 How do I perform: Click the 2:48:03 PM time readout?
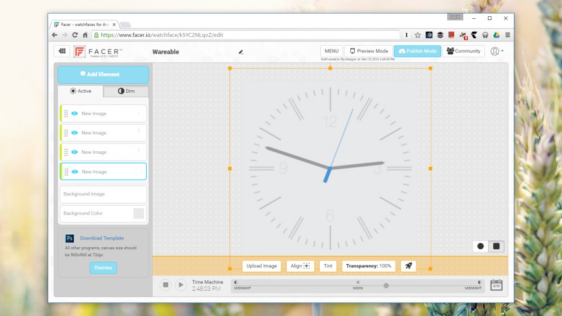point(206,289)
